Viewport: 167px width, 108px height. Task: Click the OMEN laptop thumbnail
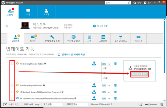click(x=25, y=25)
